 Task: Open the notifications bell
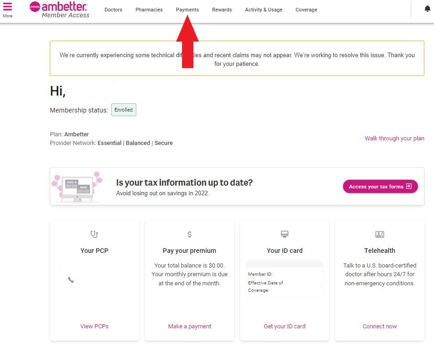click(x=427, y=9)
